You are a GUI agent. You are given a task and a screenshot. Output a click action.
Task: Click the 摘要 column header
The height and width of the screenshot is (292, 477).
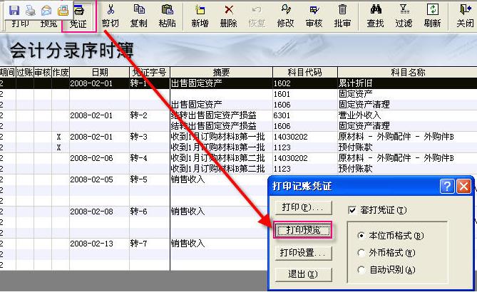click(221, 73)
